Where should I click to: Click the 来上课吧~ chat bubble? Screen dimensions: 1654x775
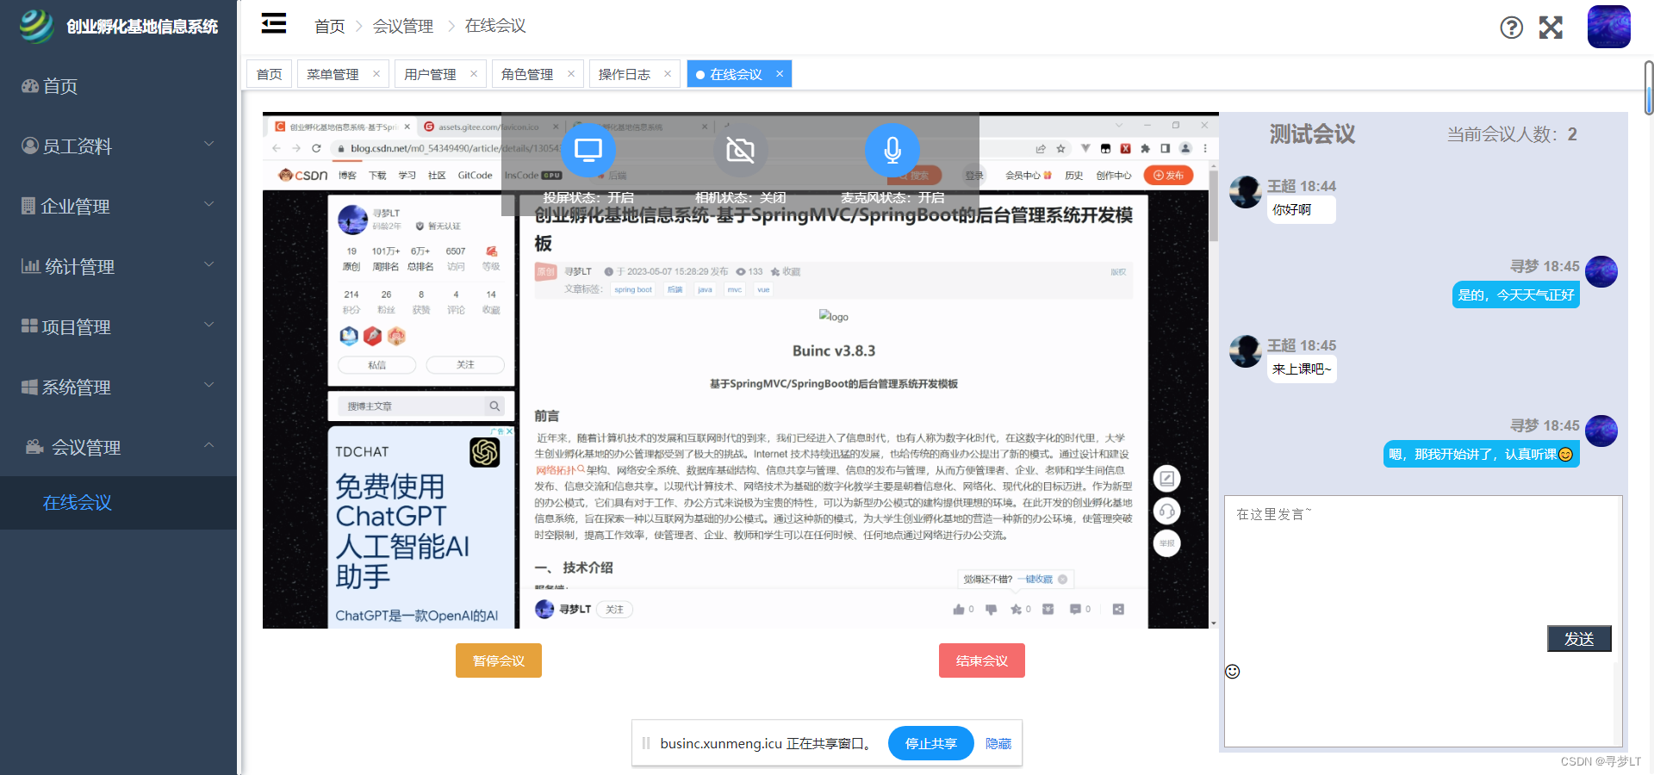1302,369
